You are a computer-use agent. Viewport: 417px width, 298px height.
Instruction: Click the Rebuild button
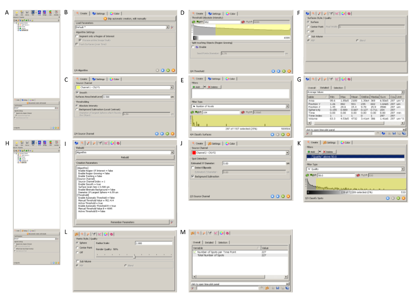(124, 157)
